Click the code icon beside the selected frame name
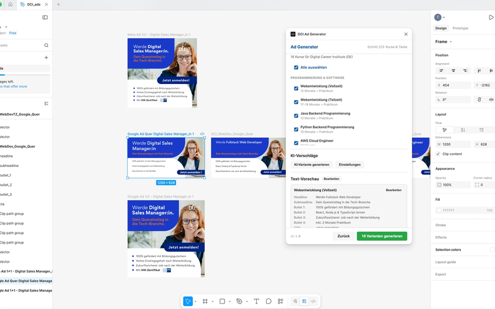 pos(202,133)
